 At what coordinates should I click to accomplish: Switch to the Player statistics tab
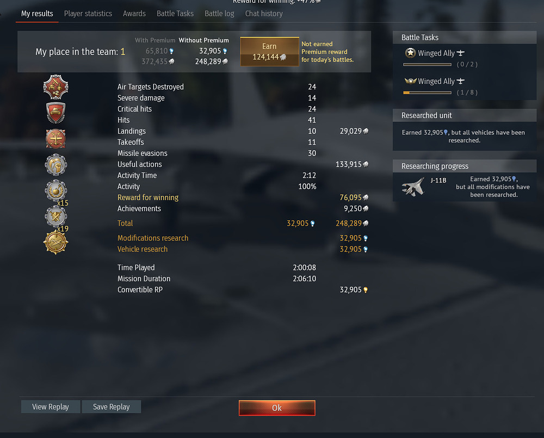tap(88, 14)
